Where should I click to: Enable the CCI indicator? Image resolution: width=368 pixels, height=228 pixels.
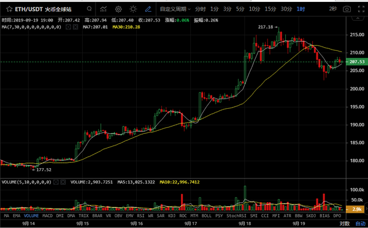tap(265, 216)
